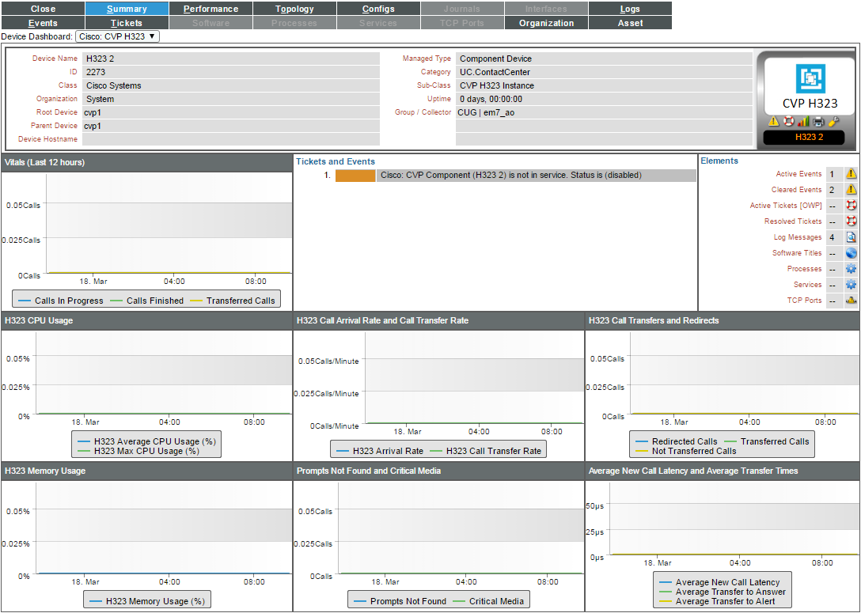Screen dimensions: 861x613
Task: Click the wrench icon under CVP H323 tile
Action: click(833, 121)
